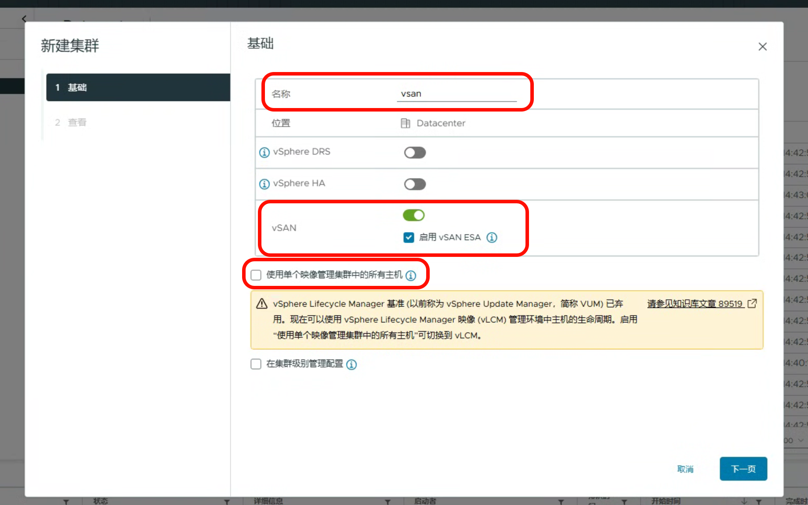Open 请参见知识库文章 89519 link
The height and width of the screenshot is (505, 808).
[x=695, y=303]
